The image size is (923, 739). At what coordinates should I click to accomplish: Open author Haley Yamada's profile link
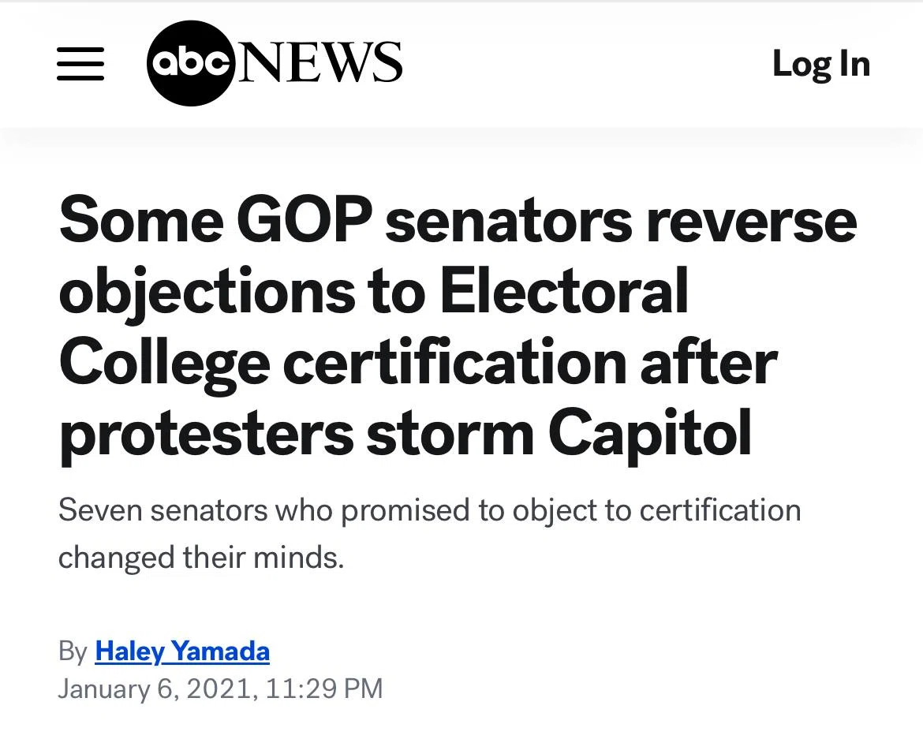click(x=182, y=651)
